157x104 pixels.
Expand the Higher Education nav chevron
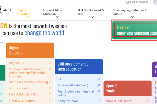[x=27, y=17]
